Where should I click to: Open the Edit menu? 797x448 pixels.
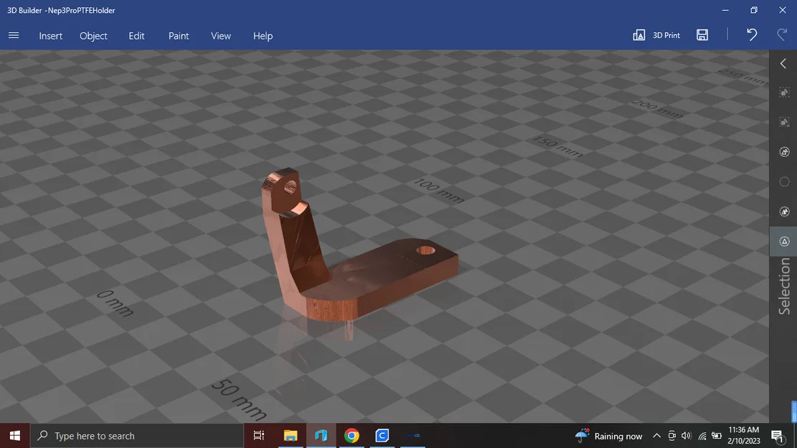136,36
